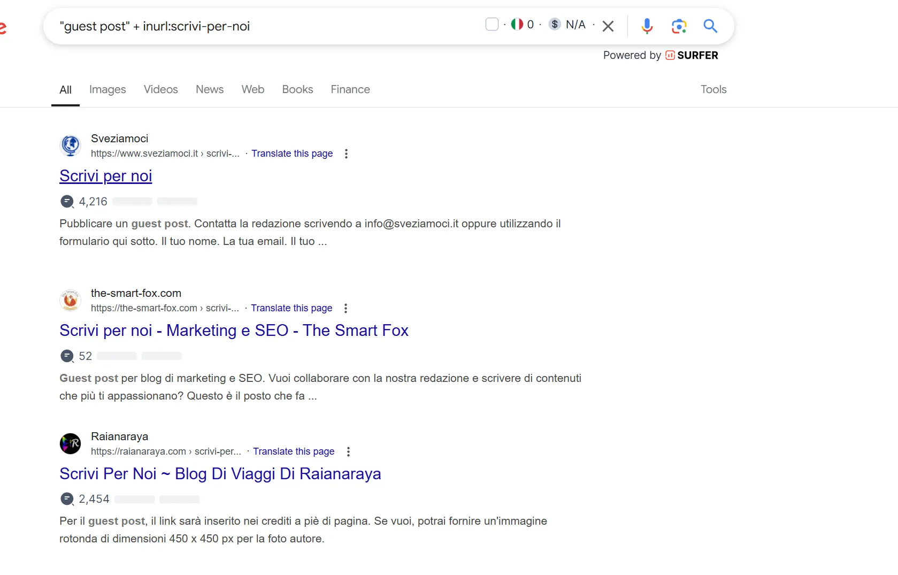The height and width of the screenshot is (575, 898).
Task: Open Google Lens camera search icon
Action: [x=679, y=26]
